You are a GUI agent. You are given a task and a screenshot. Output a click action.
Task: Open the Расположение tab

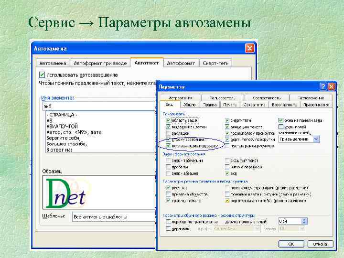pyautogui.click(x=311, y=98)
